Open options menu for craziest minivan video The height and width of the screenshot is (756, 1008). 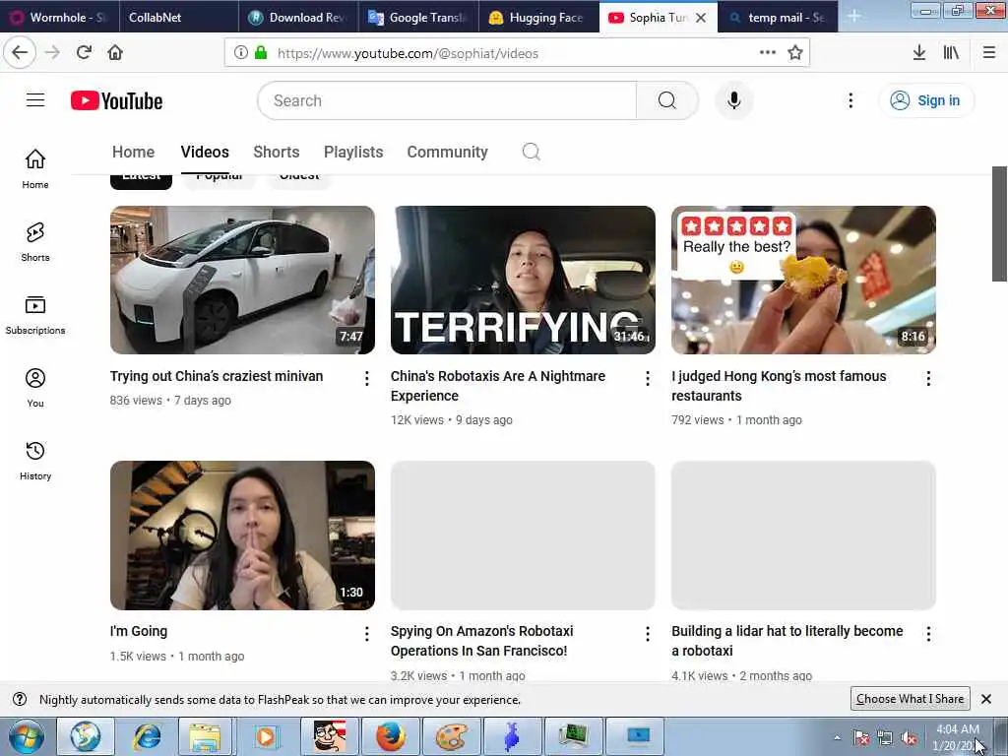366,378
